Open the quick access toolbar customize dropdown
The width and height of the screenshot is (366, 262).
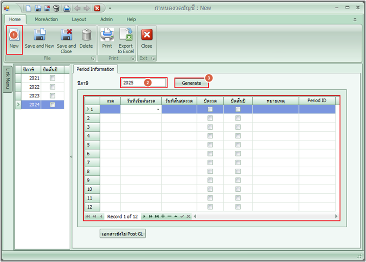(110, 8)
